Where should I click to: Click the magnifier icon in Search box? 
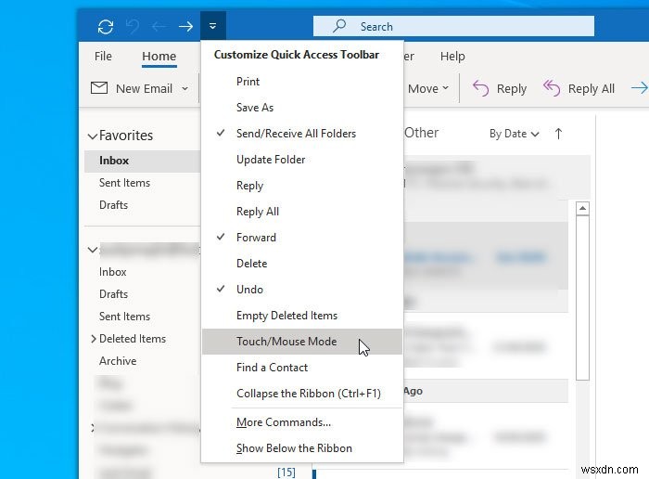coord(339,26)
